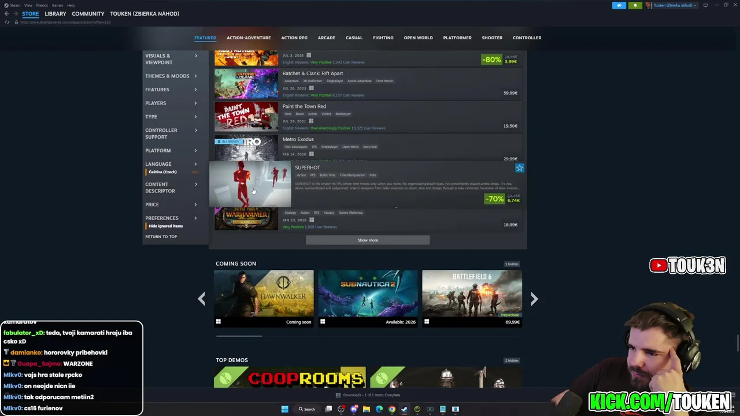Click Windows platform icon under Battlefield 6

pos(427,322)
